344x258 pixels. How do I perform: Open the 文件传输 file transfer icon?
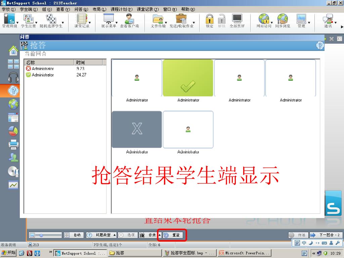tap(158, 20)
